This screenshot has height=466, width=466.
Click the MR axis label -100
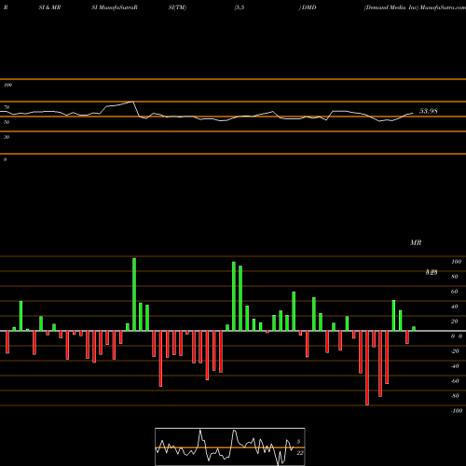(x=457, y=411)
